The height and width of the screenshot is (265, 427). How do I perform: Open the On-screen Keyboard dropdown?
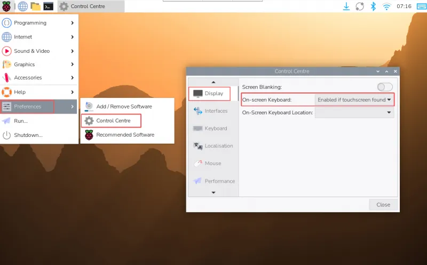click(x=354, y=99)
